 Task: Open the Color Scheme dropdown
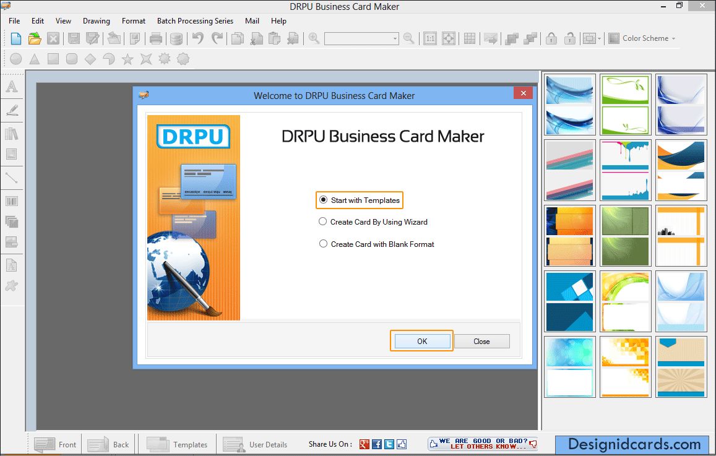tap(642, 38)
